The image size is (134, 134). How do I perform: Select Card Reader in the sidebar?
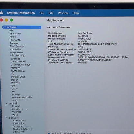click(17, 46)
